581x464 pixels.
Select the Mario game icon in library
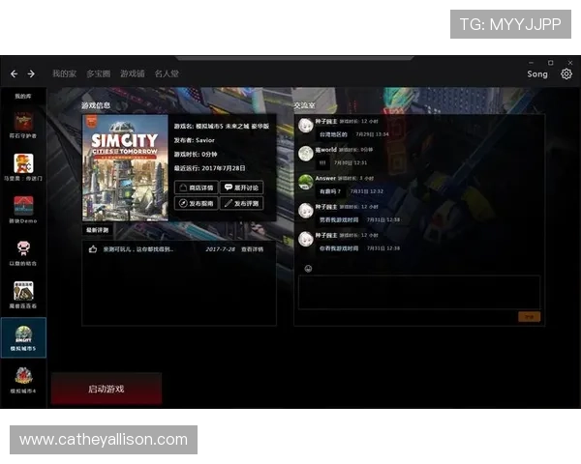click(23, 163)
